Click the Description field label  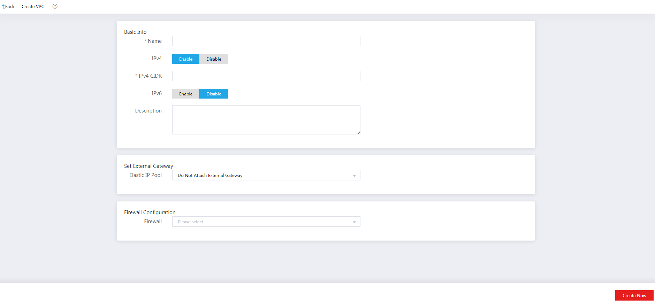tap(148, 111)
